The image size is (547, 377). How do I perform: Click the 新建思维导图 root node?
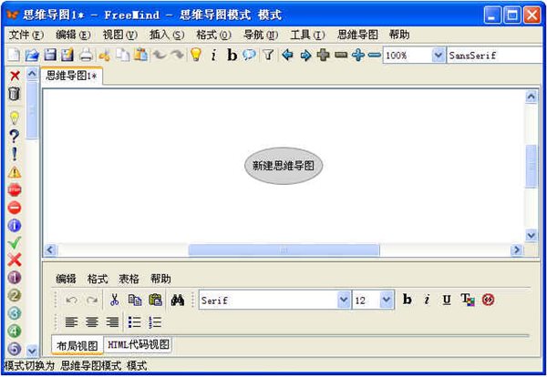pos(284,166)
